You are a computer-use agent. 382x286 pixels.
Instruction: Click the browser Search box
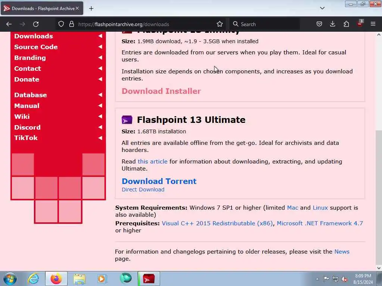[x=265, y=24]
